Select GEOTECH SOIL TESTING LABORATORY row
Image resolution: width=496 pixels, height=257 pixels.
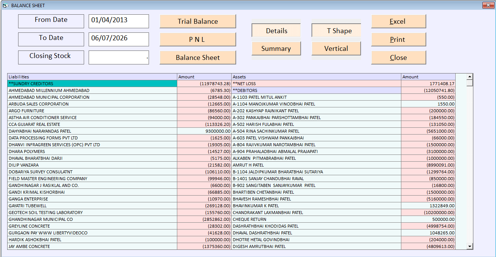[92, 213]
